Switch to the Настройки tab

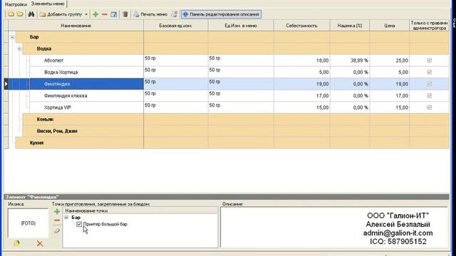[x=16, y=4]
